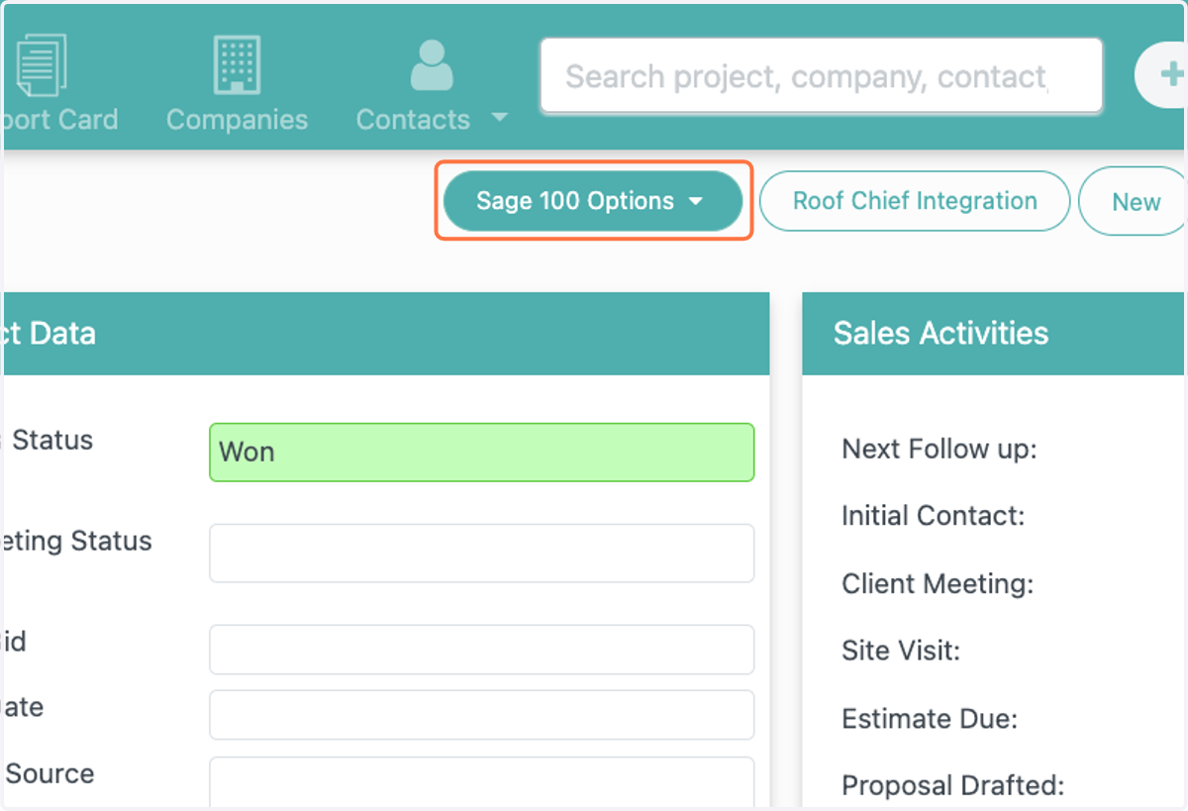Click the Estimate Due label

(x=930, y=719)
